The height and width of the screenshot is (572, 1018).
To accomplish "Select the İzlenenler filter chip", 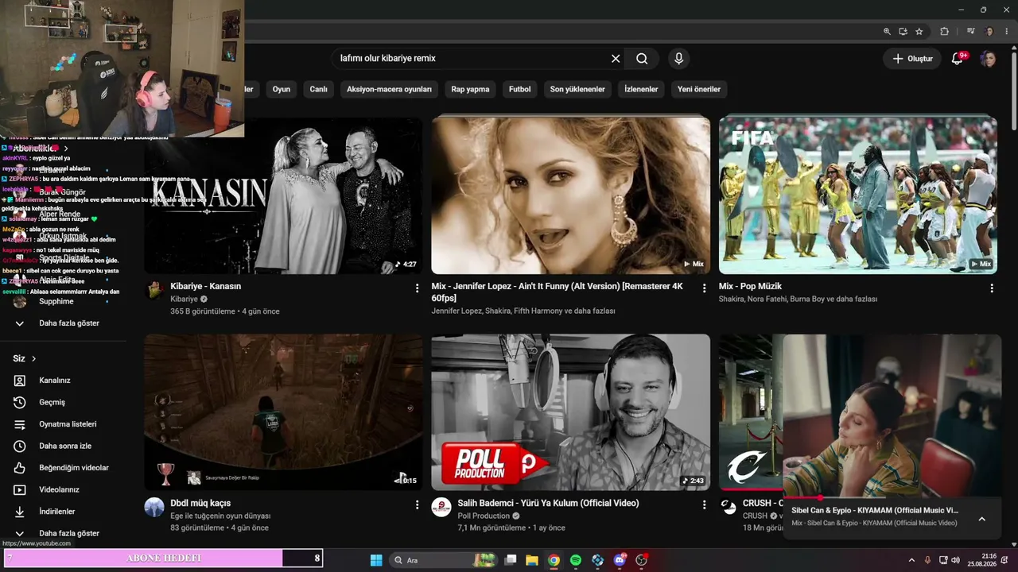I will click(641, 89).
